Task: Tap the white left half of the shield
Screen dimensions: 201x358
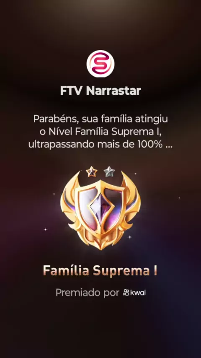Action: [x=86, y=205]
